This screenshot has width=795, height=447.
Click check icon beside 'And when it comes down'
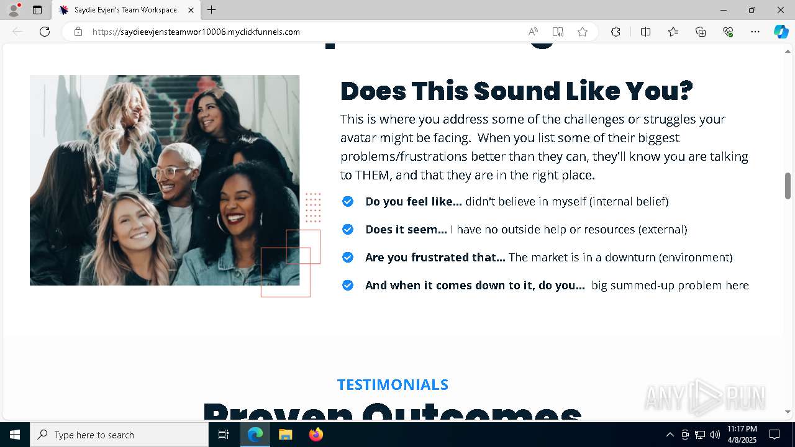(348, 285)
